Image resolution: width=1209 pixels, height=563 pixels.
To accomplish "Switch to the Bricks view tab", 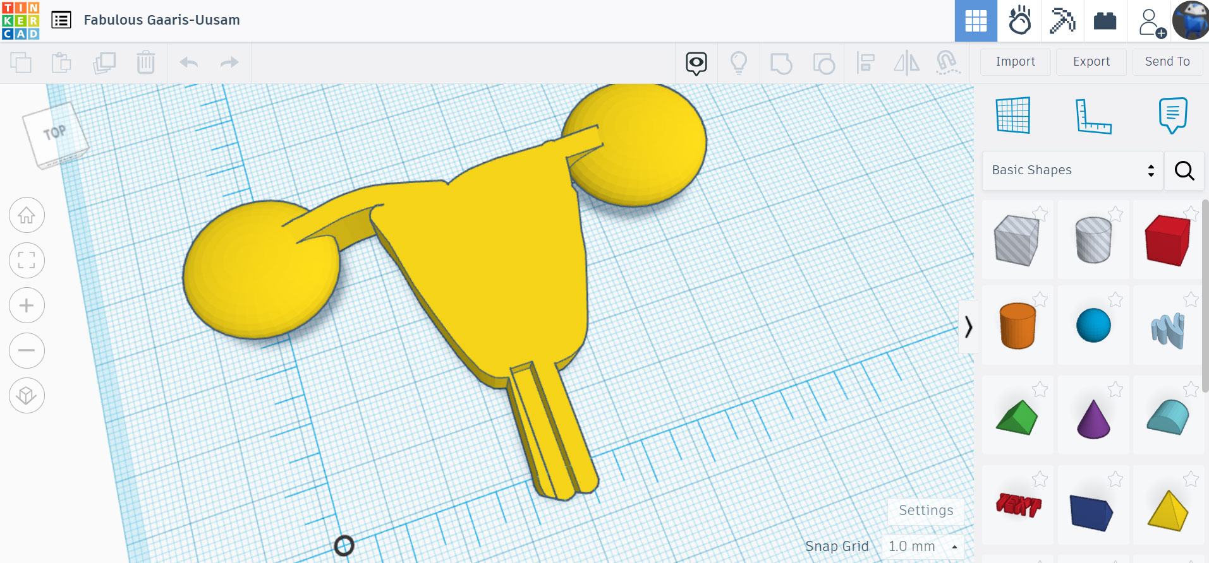I will tap(1105, 21).
